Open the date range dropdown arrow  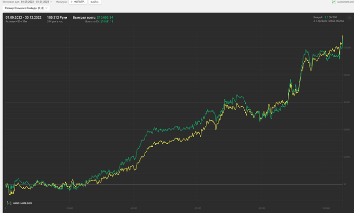click(51, 2)
